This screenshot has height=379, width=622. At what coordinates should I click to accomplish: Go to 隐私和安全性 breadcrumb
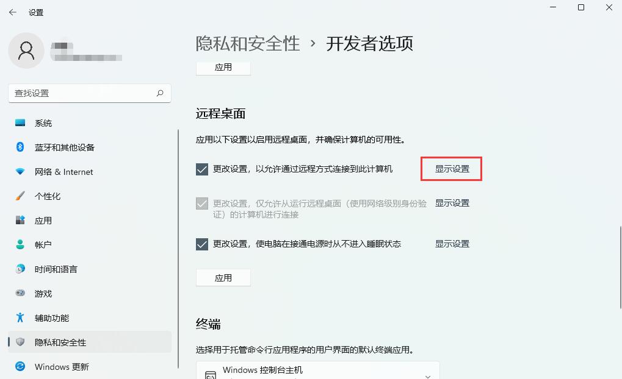pyautogui.click(x=248, y=43)
